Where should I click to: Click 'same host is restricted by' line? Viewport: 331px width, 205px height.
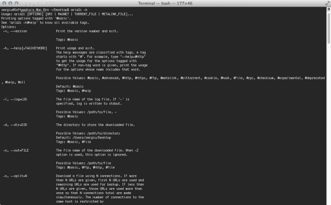click(x=80, y=201)
